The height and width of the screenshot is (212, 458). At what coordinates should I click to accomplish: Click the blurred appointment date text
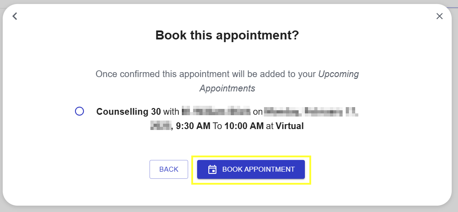point(311,112)
